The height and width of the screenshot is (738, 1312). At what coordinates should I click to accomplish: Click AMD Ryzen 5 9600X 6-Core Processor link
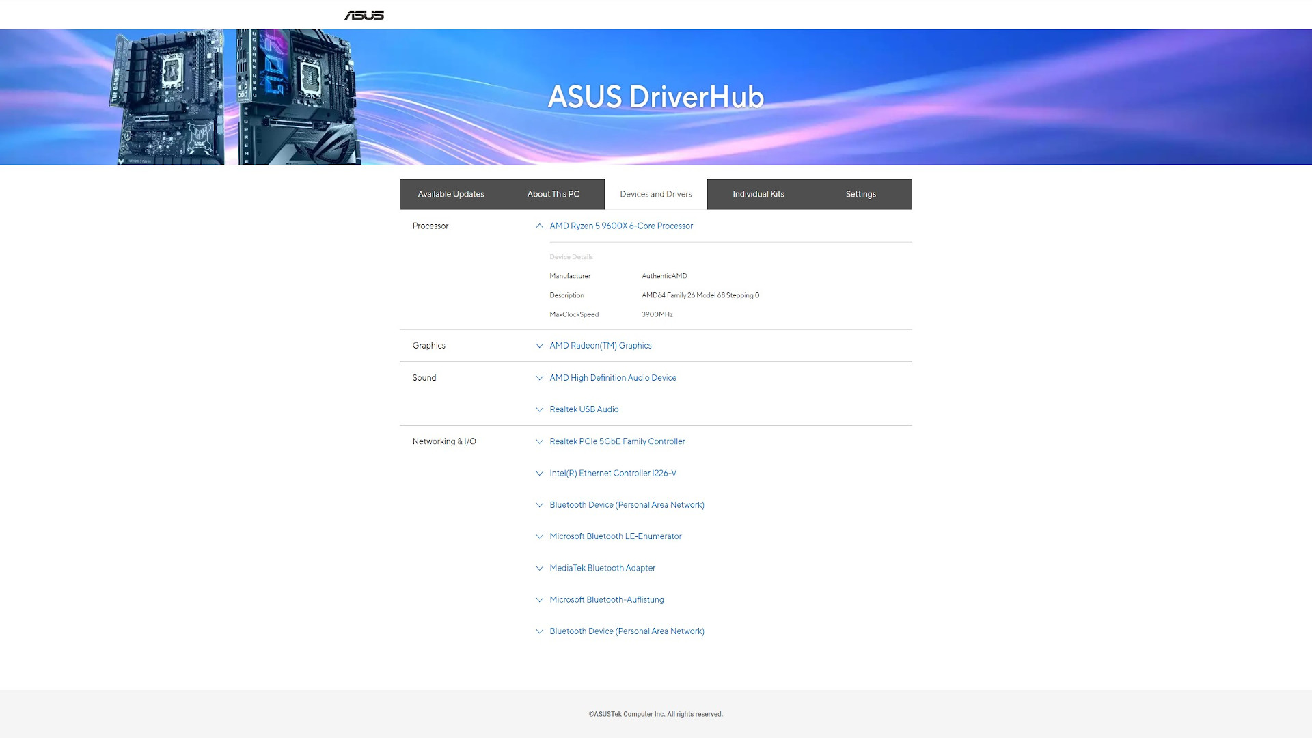621,225
